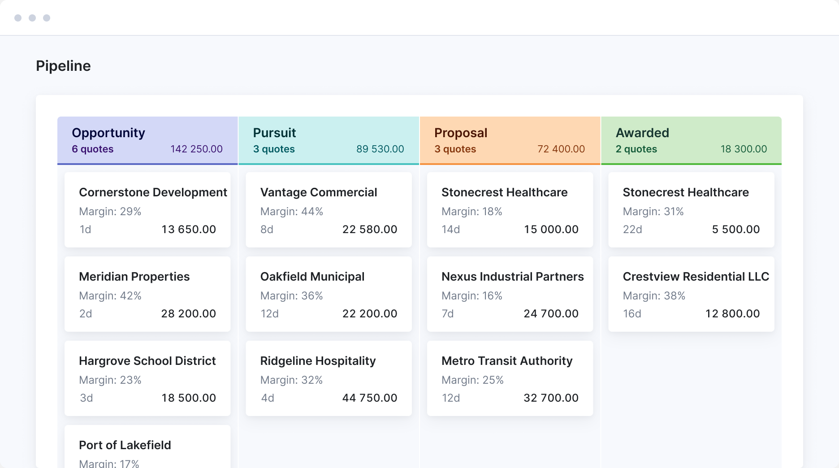The height and width of the screenshot is (468, 839).
Task: Open the Vantage Commercial quote card
Action: [x=329, y=210]
